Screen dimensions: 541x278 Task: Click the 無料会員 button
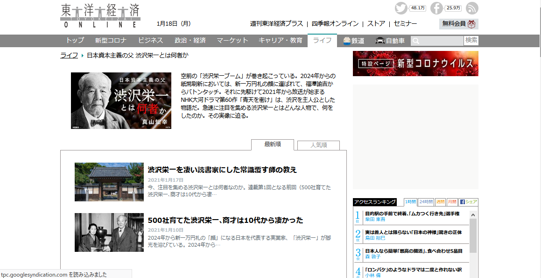[x=458, y=24]
